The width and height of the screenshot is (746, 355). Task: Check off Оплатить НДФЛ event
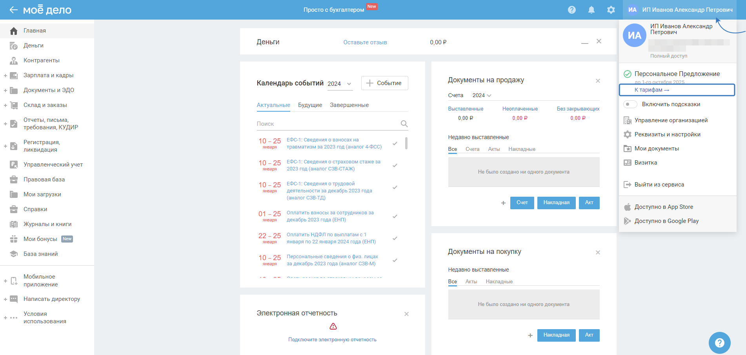tap(395, 238)
